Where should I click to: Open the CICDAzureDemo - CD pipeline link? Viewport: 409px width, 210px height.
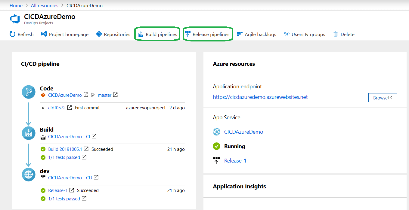[70, 178]
